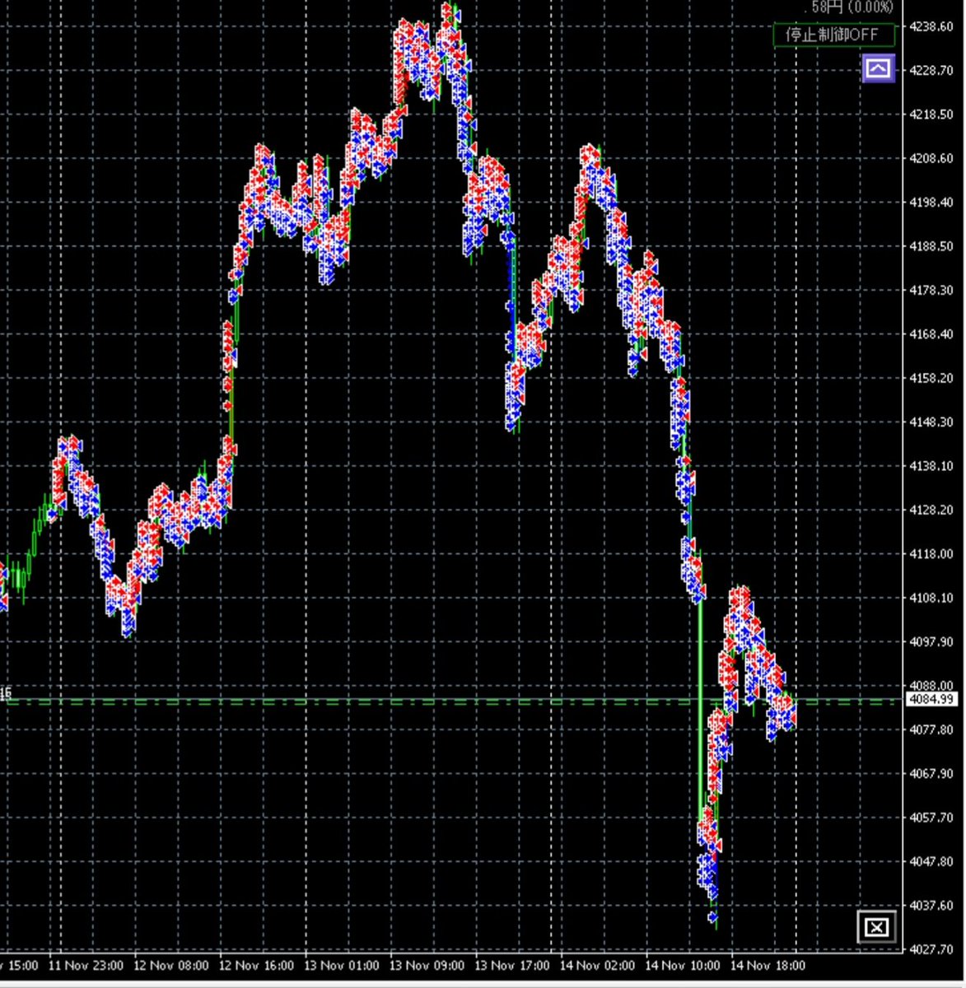Image resolution: width=966 pixels, height=988 pixels.
Task: Click the 4097.90 price axis label
Action: 931,642
